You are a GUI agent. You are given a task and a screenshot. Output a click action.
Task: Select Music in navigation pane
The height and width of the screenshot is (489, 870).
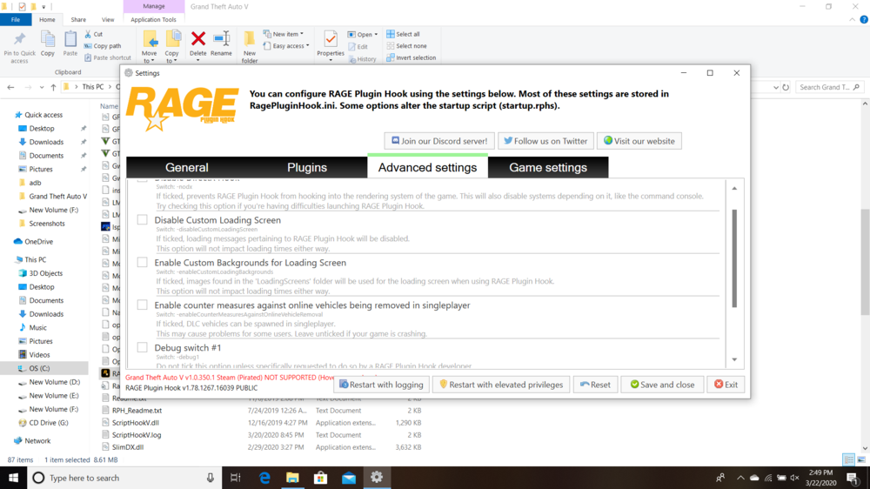37,327
